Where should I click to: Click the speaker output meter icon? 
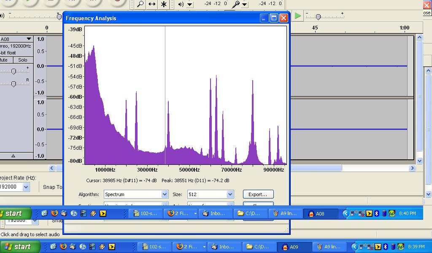pyautogui.click(x=181, y=4)
